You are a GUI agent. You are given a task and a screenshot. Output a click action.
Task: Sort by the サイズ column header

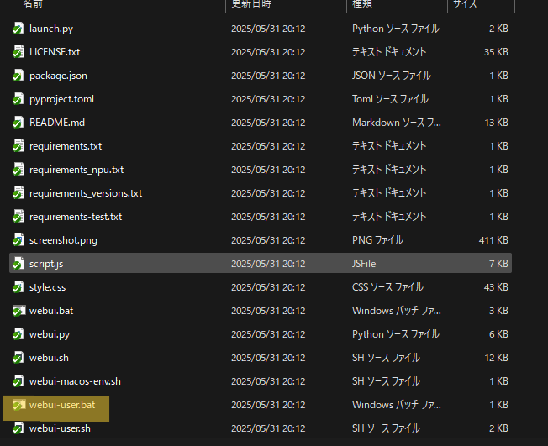point(465,4)
